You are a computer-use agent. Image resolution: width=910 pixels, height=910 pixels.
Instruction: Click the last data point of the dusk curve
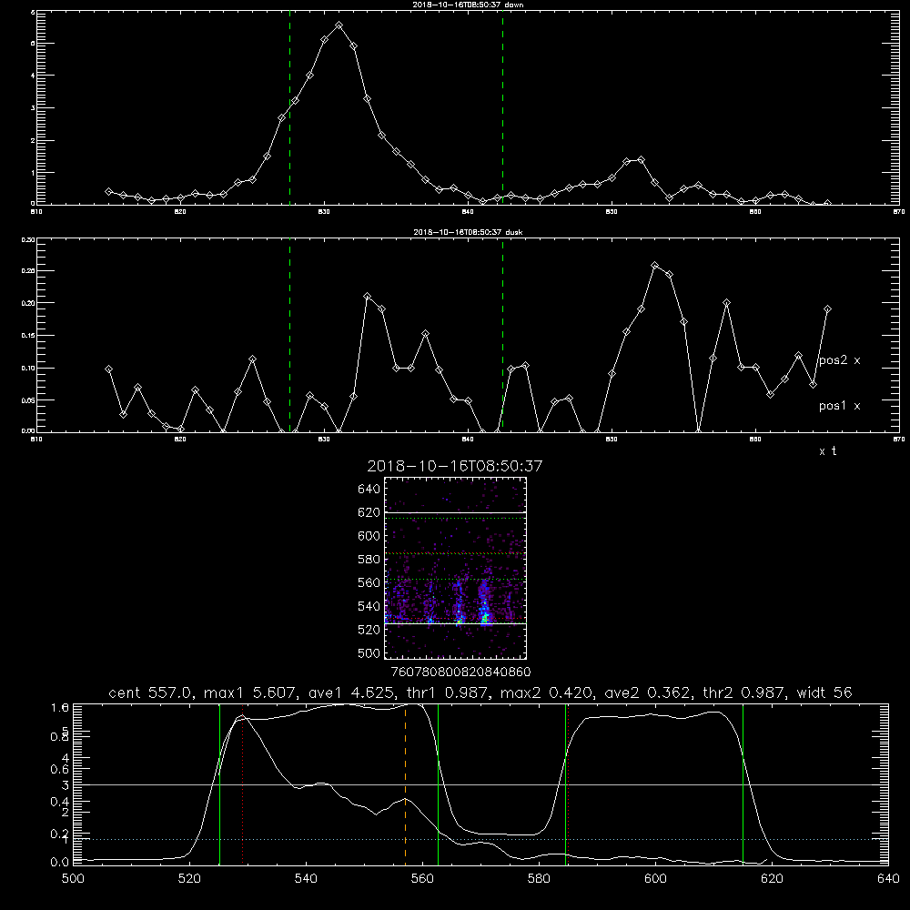click(827, 309)
